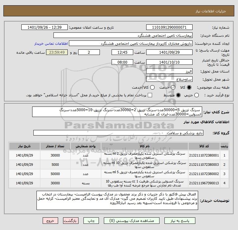Select the متوسط purchase type radio
The width and height of the screenshot is (238, 230).
pos(178,95)
